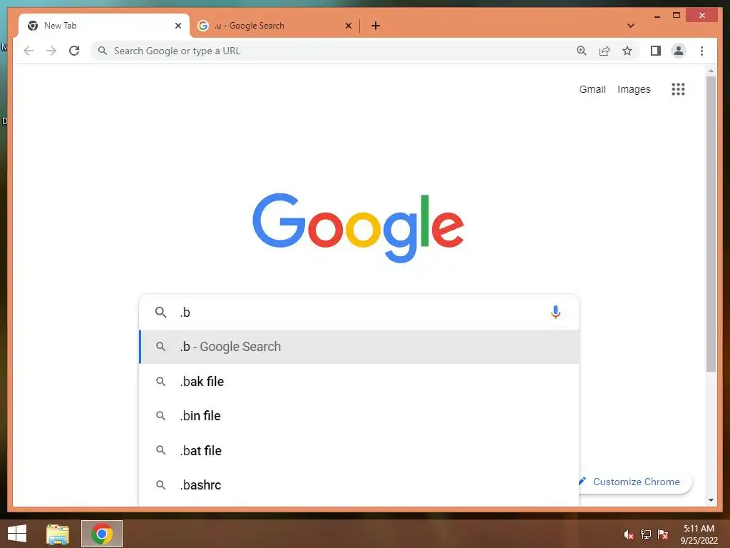Click the search icon beside .bat file

160,451
